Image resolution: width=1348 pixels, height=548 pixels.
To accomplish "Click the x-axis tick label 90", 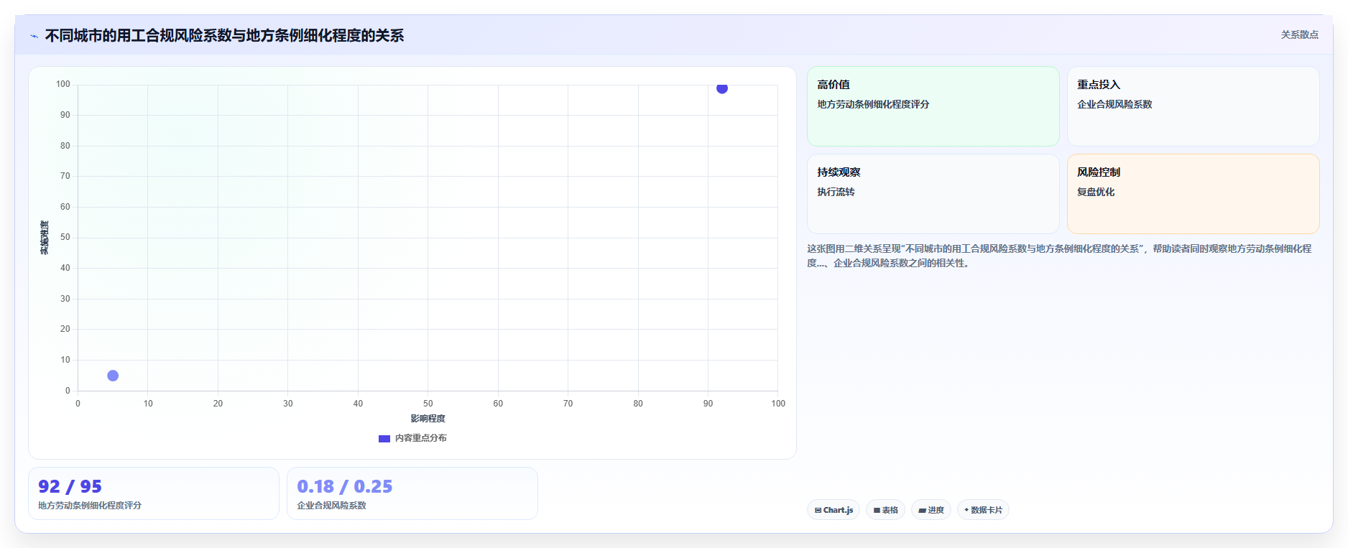I will pyautogui.click(x=708, y=404).
